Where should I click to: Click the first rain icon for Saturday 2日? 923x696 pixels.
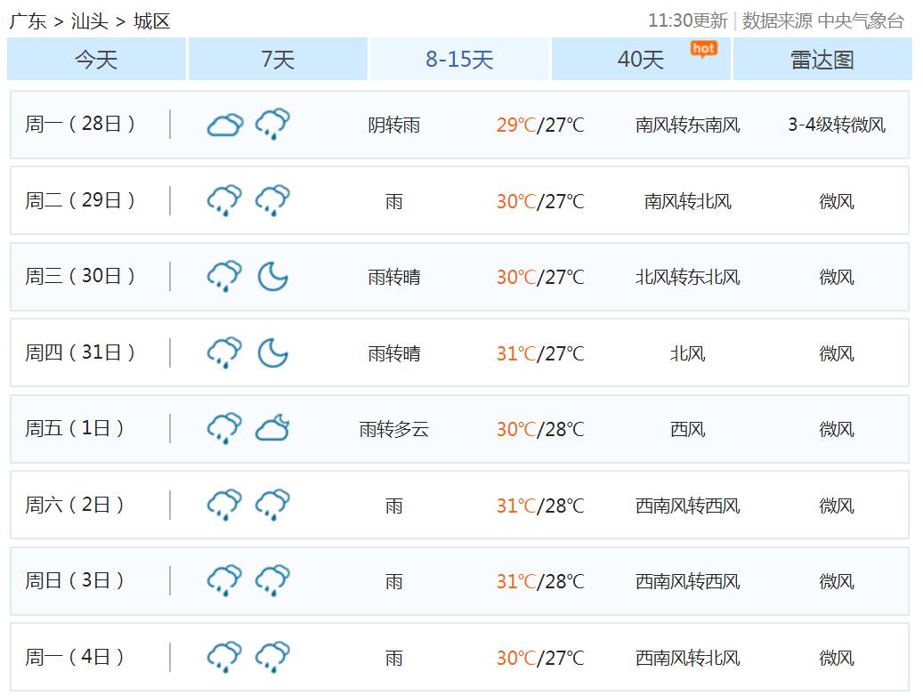click(x=224, y=506)
